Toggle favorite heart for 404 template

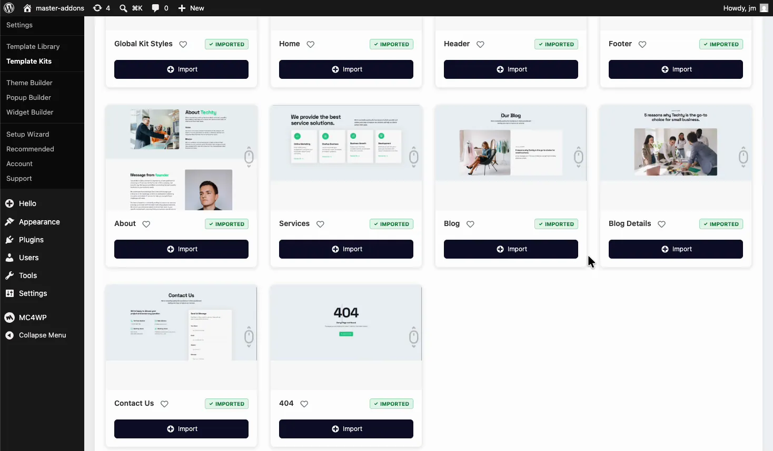(304, 404)
